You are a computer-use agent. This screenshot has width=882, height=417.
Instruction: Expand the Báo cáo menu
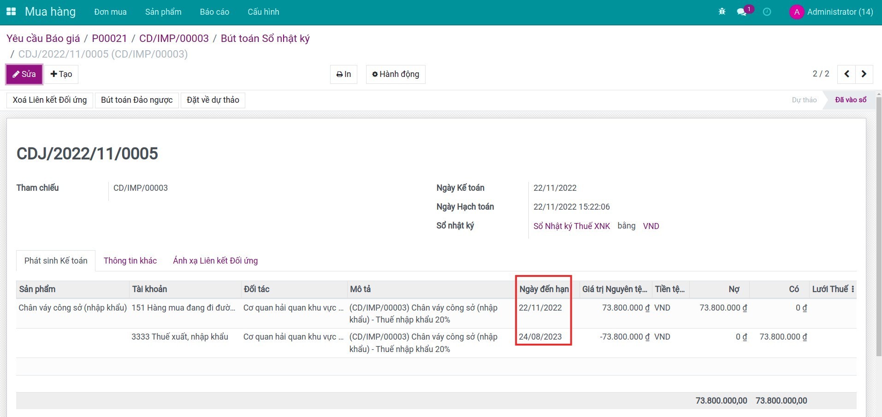click(214, 12)
